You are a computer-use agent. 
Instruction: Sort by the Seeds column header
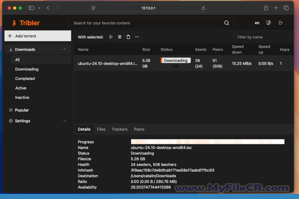[x=201, y=49]
